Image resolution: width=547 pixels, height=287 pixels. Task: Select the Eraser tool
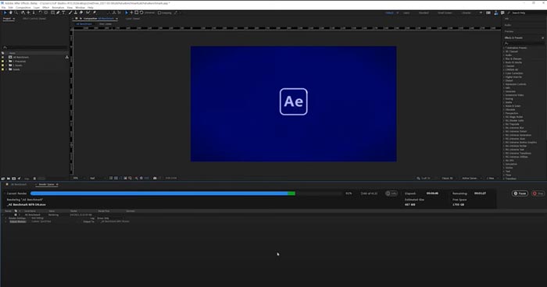pos(81,12)
